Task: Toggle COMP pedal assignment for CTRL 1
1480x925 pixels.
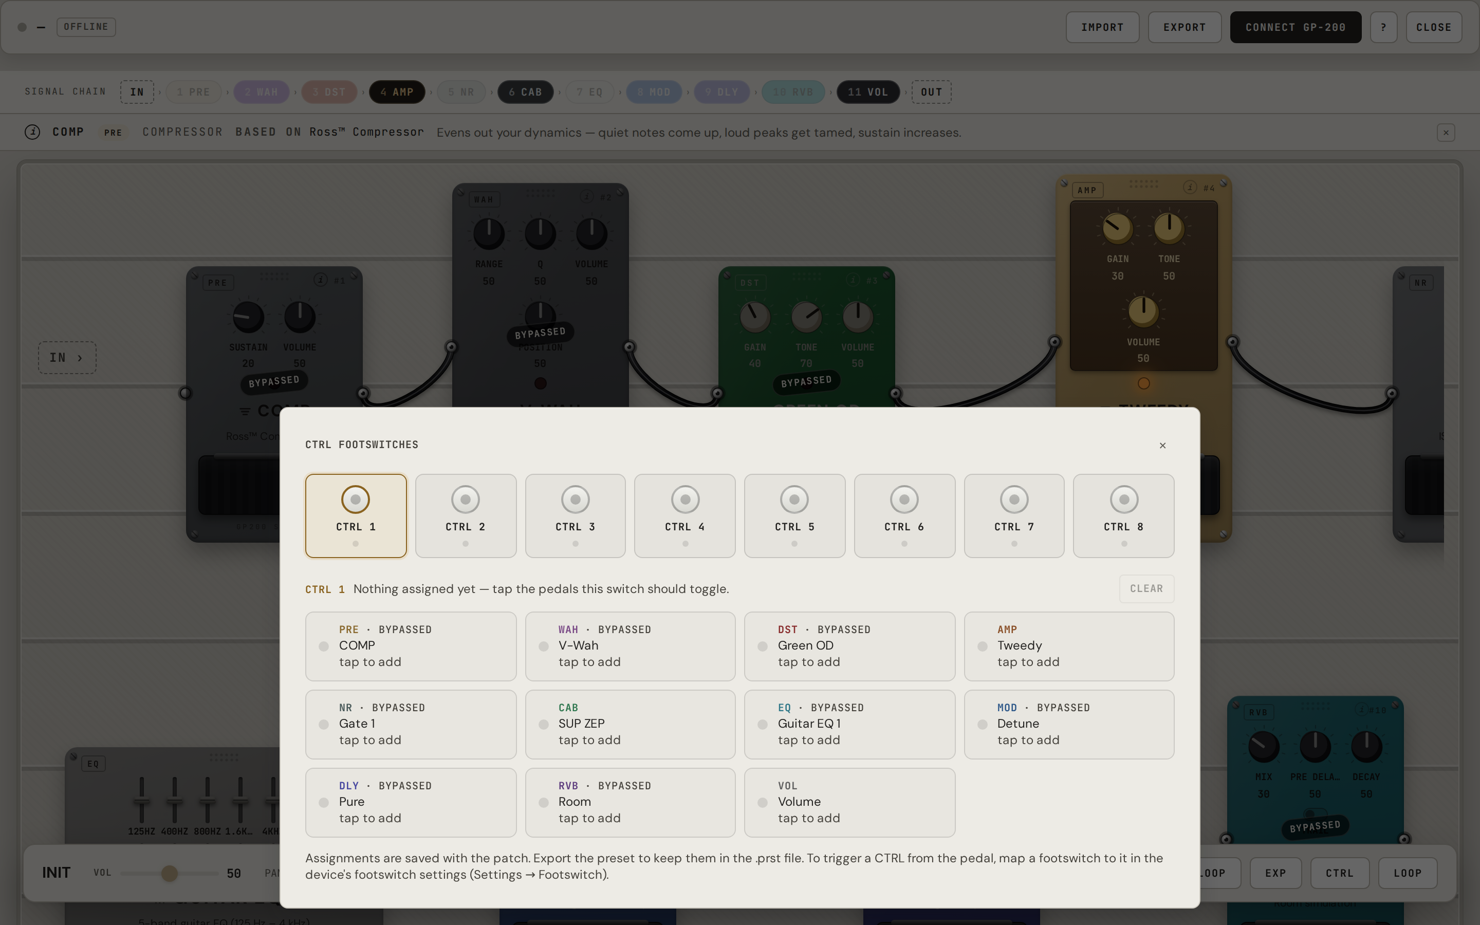Action: click(x=411, y=646)
